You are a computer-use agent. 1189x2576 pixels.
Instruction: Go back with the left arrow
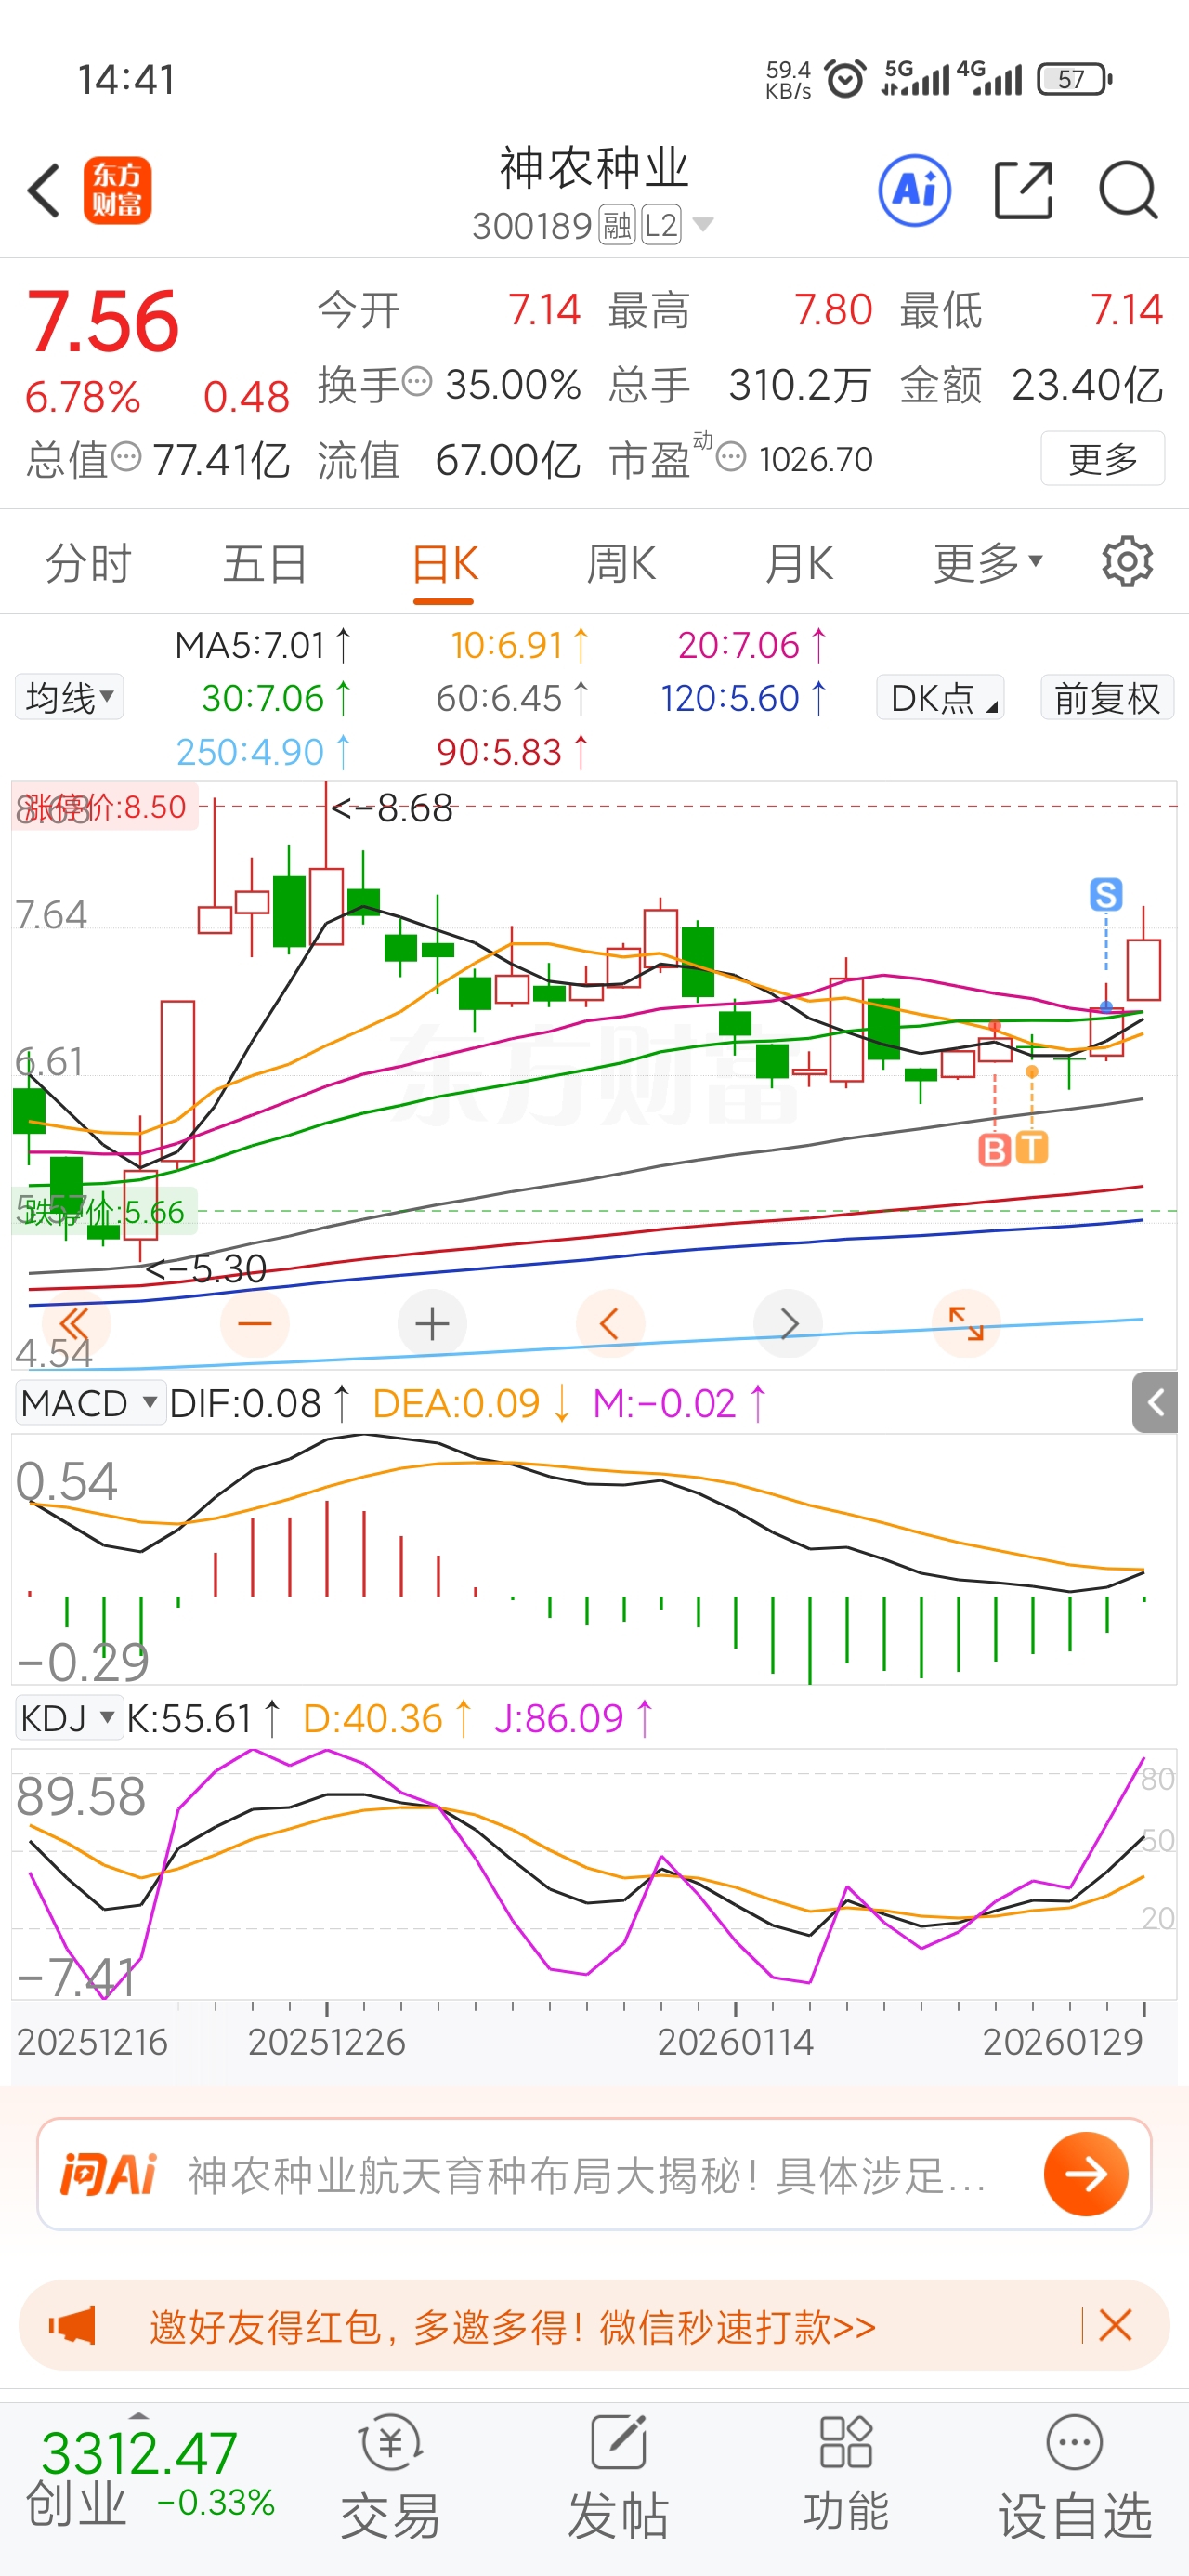pos(44,190)
